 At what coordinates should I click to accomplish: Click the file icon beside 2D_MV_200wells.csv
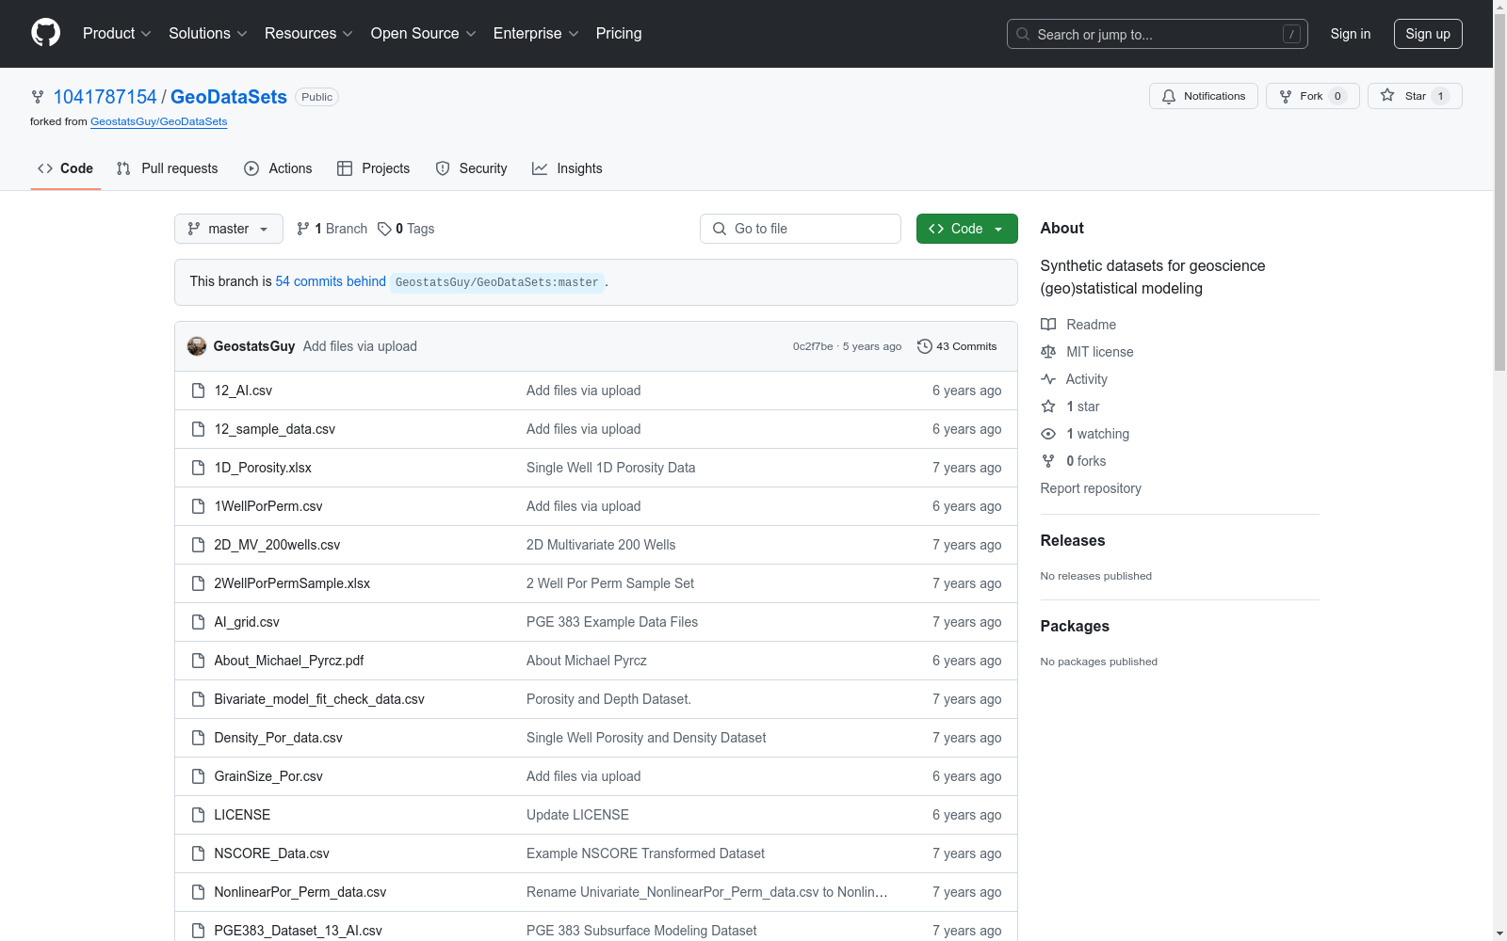click(198, 545)
